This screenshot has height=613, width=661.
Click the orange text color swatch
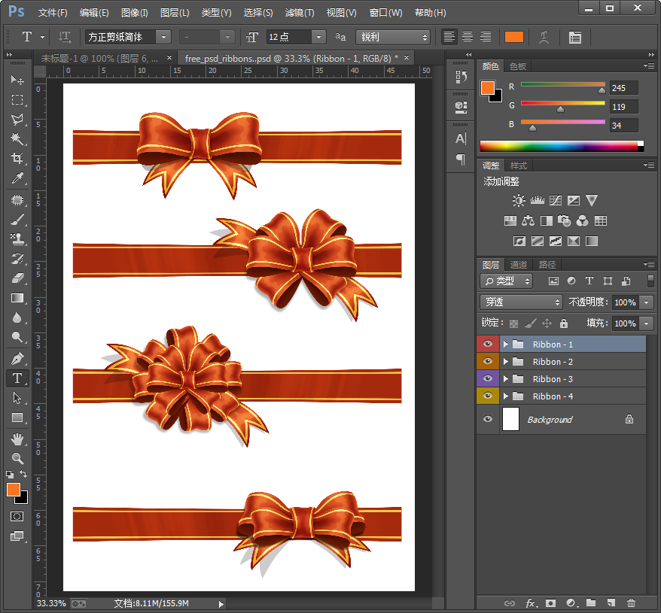[x=514, y=37]
